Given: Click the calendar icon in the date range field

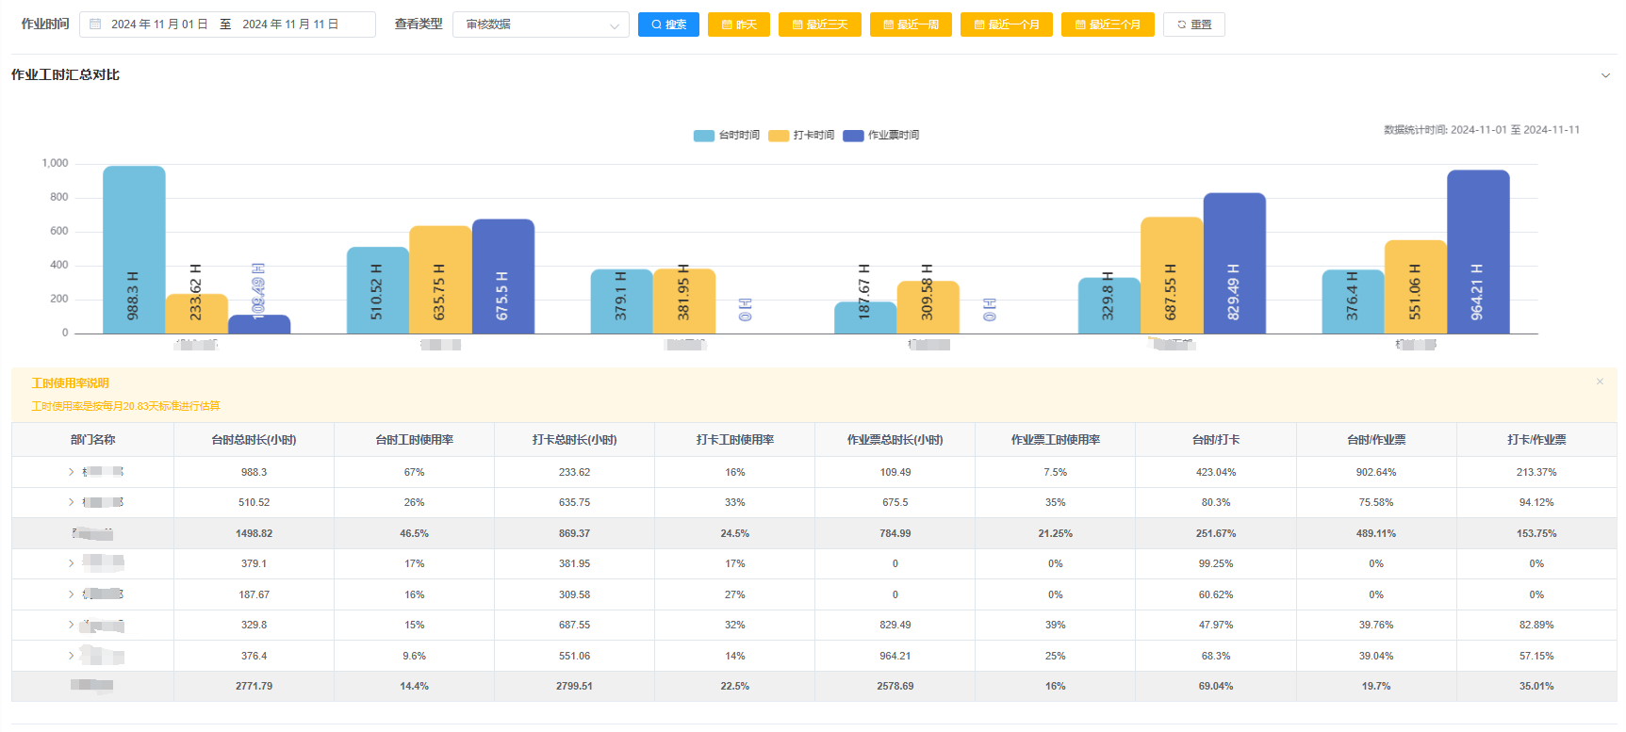Looking at the screenshot, I should [x=95, y=24].
